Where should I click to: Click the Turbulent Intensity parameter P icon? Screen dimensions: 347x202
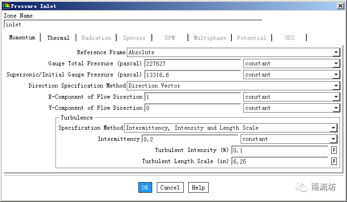click(334, 150)
